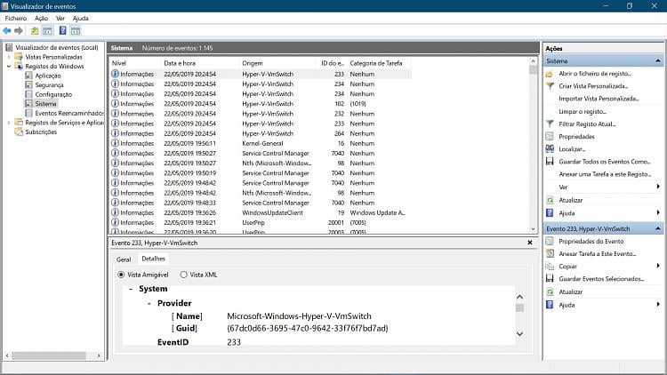Collapse the Provider node in event details
Screen dimensions: 667x375
click(149, 303)
